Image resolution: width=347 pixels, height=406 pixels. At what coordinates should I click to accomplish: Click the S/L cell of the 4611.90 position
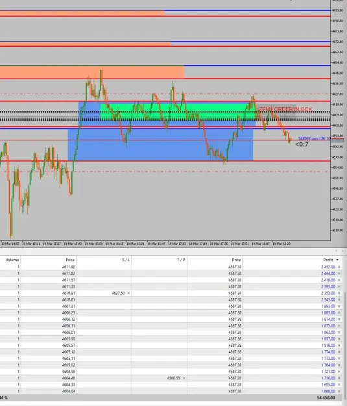104,267
